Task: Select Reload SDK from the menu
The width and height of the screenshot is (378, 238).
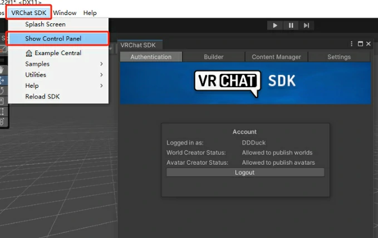Action: point(42,96)
